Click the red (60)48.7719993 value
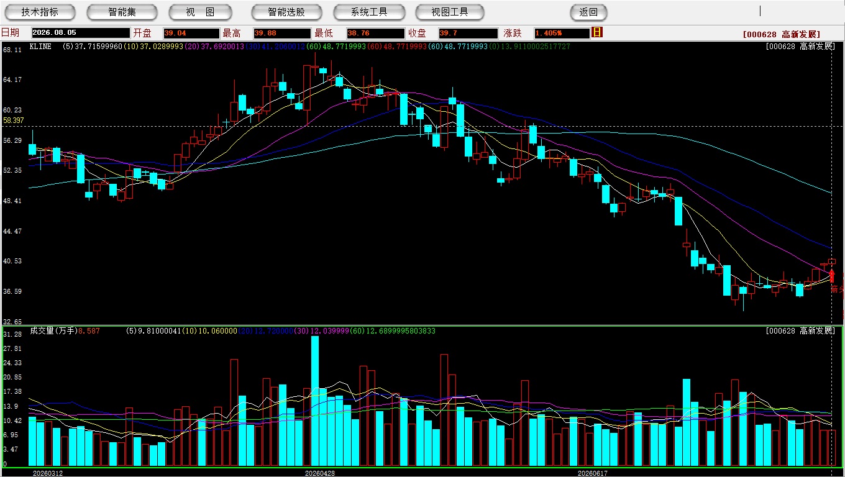Screen dimensions: 845x477 click(x=397, y=47)
